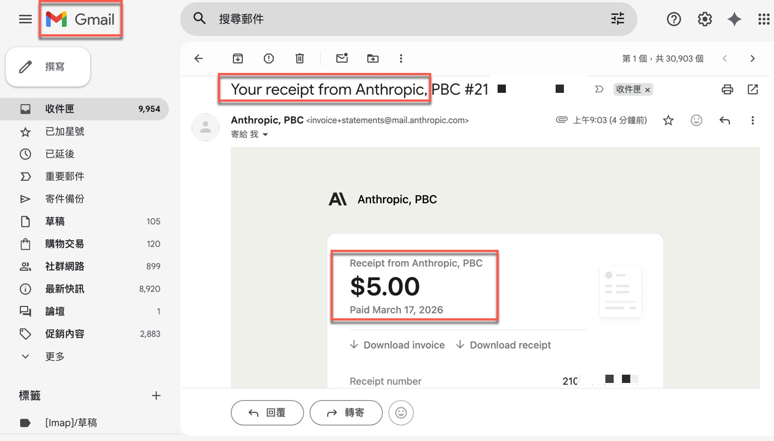Select the Paid March 17, 2026 text

pos(396,310)
